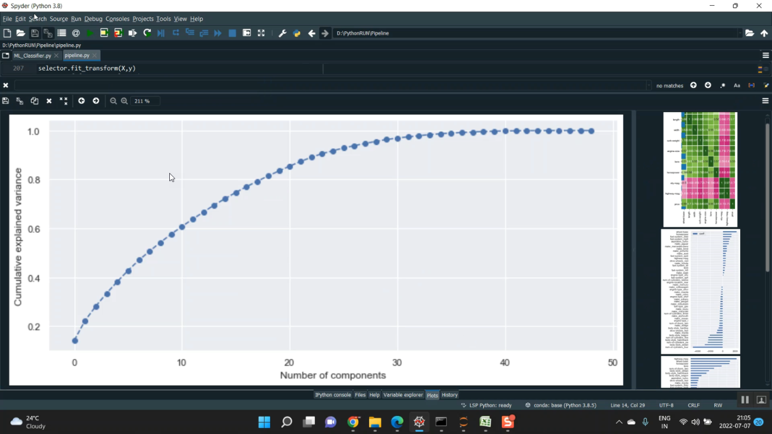772x434 pixels.
Task: Maximize the current pane icon
Action: (261, 33)
